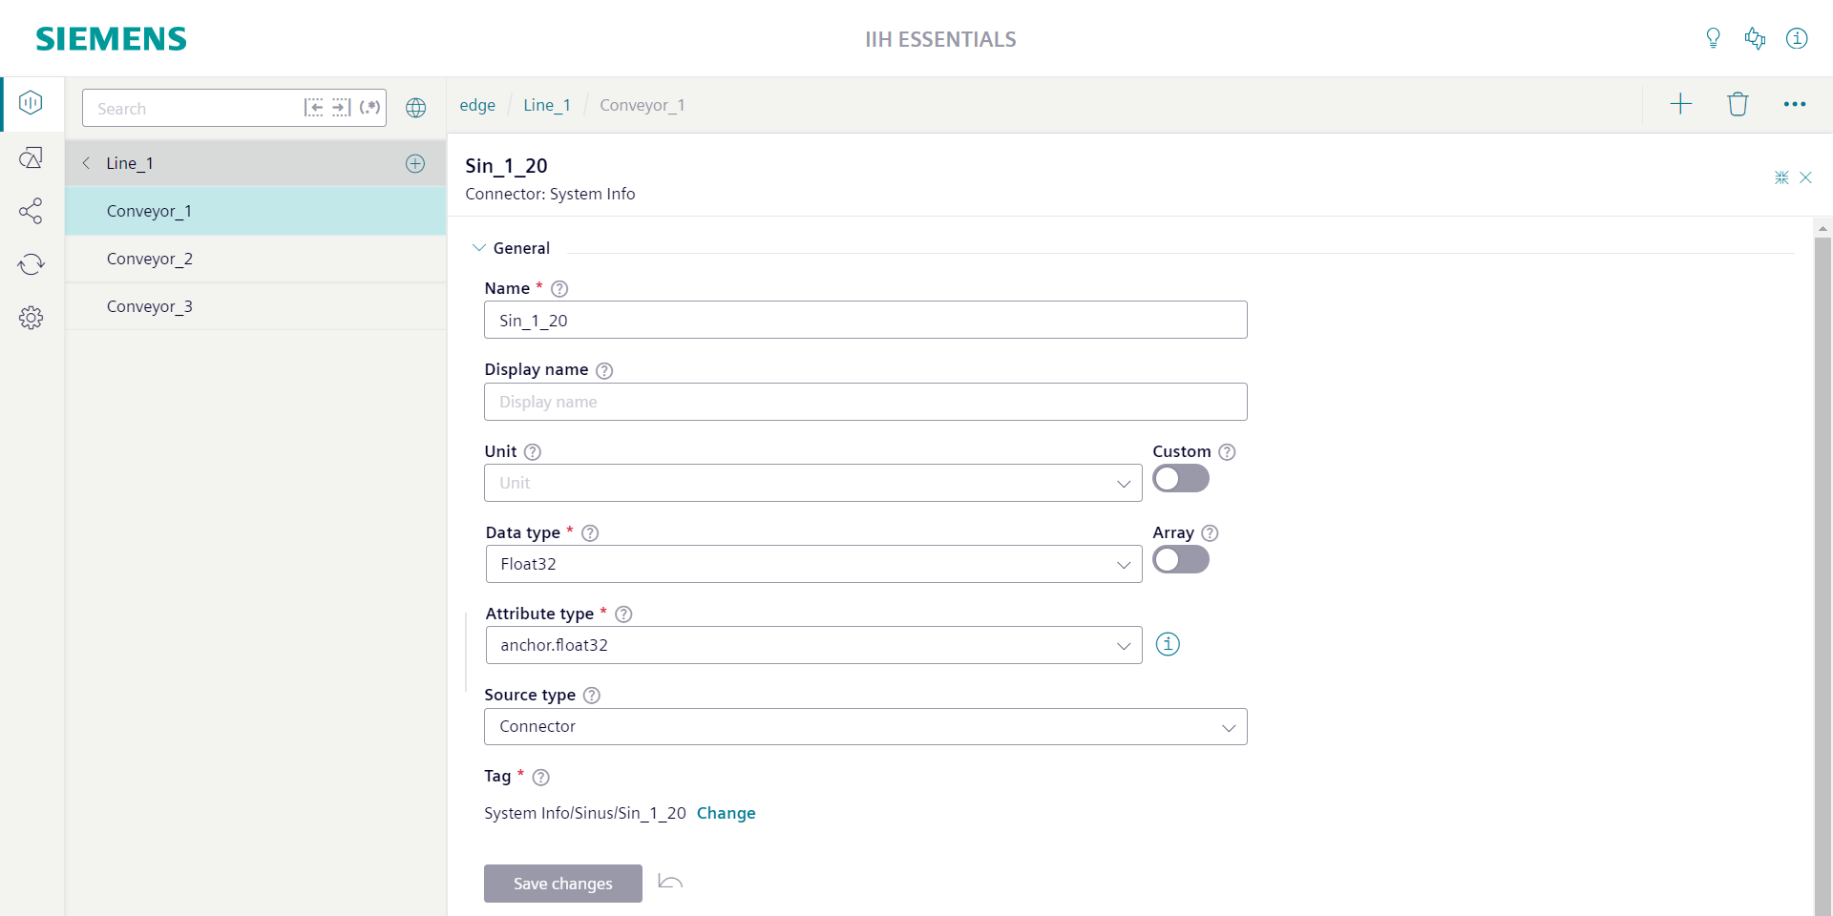Enable the Custom unit toggle
The image size is (1833, 916).
pos(1181,478)
